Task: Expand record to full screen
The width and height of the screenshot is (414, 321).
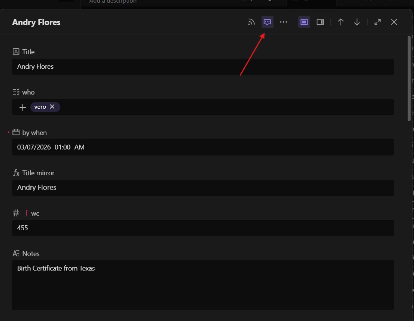Action: [377, 22]
